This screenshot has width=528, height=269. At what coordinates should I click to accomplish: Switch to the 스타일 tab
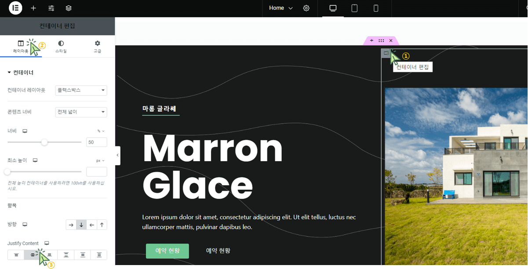[x=61, y=46]
